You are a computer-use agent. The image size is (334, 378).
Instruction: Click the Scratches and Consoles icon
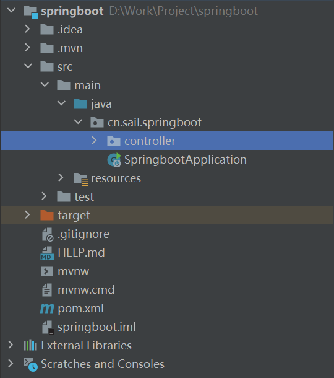tap(30, 364)
